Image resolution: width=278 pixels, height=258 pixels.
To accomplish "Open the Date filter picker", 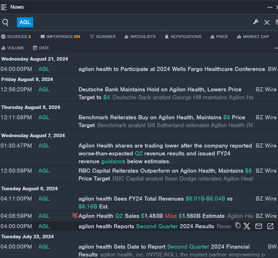I will [41, 48].
